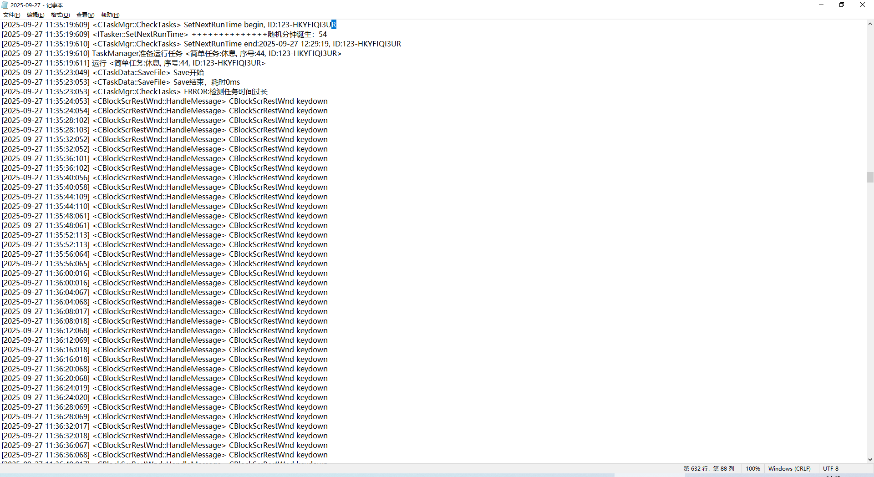874x477 pixels.
Task: Click the scroll-up arrow of vertical scrollbar
Action: point(870,24)
